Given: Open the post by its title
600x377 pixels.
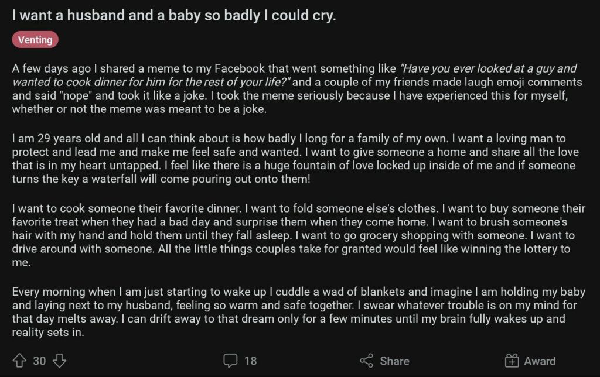Looking at the screenshot, I should 174,15.
